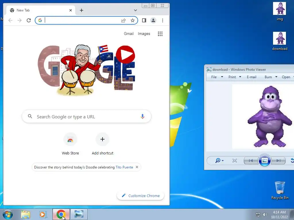Click the network tray icon

tap(258, 215)
